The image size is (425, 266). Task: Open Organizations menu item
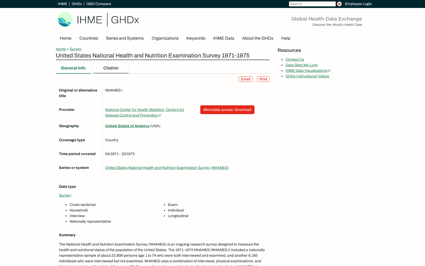click(165, 38)
